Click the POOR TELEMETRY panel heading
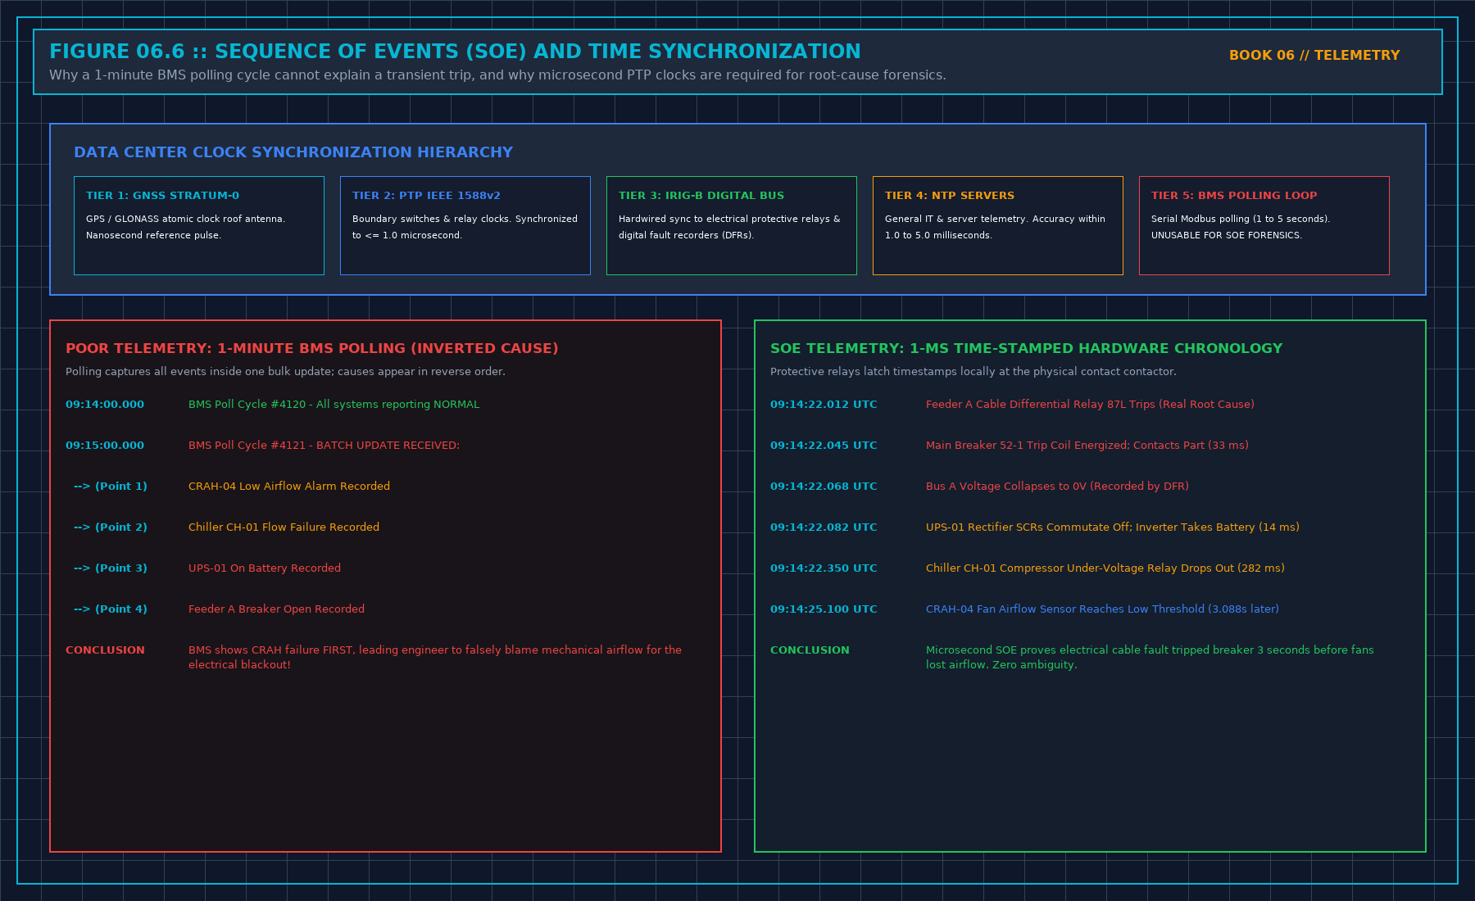1475x901 pixels. coord(312,348)
